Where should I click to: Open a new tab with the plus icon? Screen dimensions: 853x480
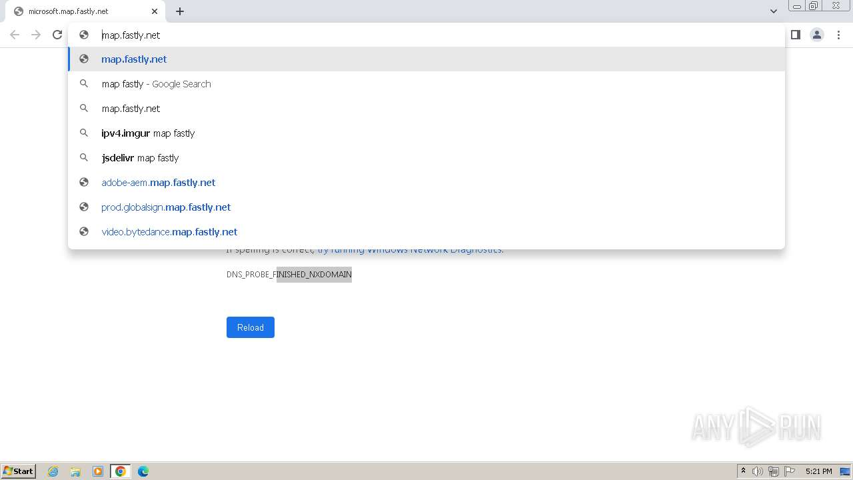[x=180, y=11]
